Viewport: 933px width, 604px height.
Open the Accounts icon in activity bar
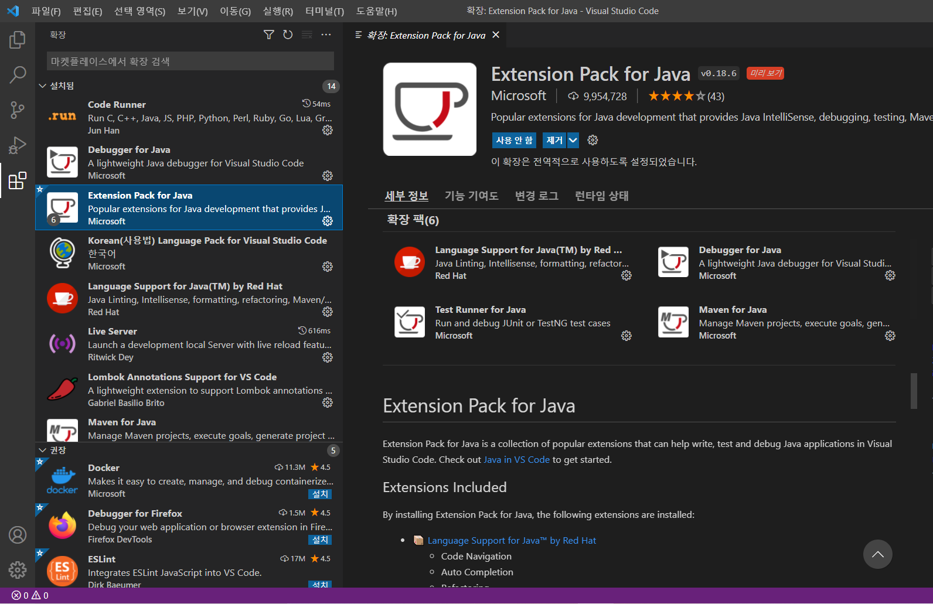coord(18,535)
